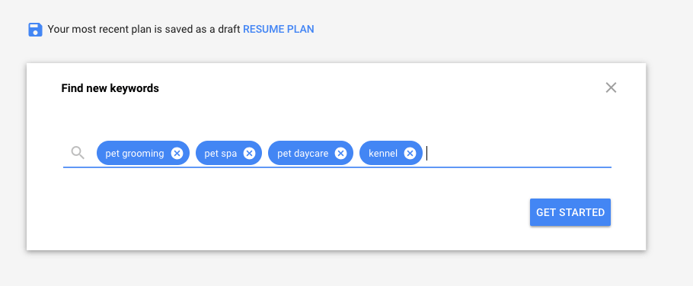
Task: Select the 'pet daycare' chip label
Action: [x=303, y=154]
